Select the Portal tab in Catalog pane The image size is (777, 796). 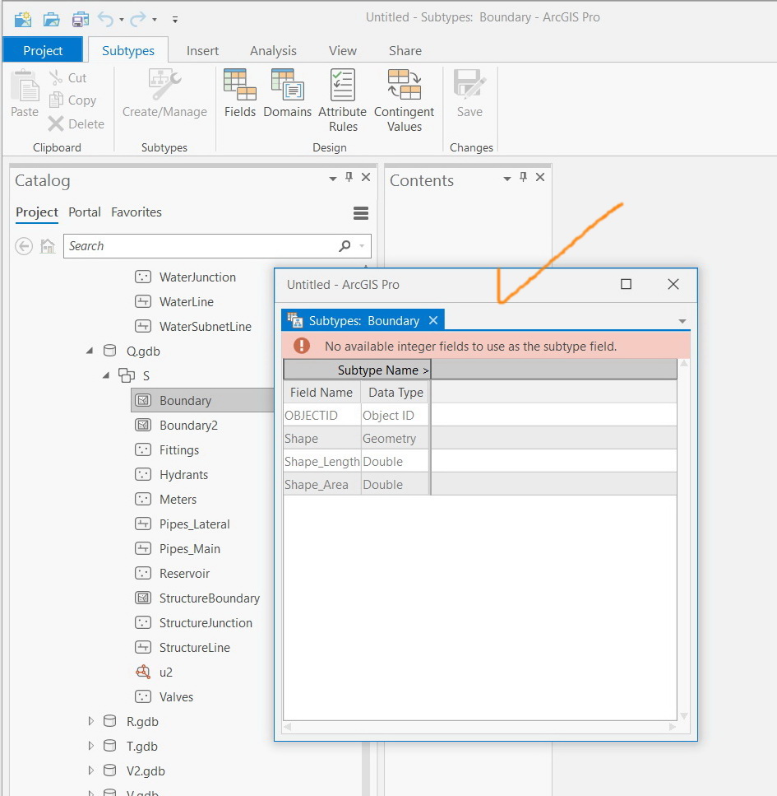(84, 212)
